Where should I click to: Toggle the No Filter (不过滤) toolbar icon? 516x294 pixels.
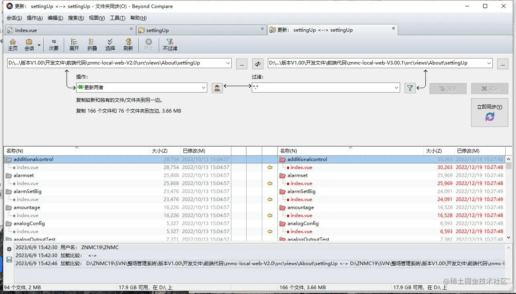click(170, 44)
